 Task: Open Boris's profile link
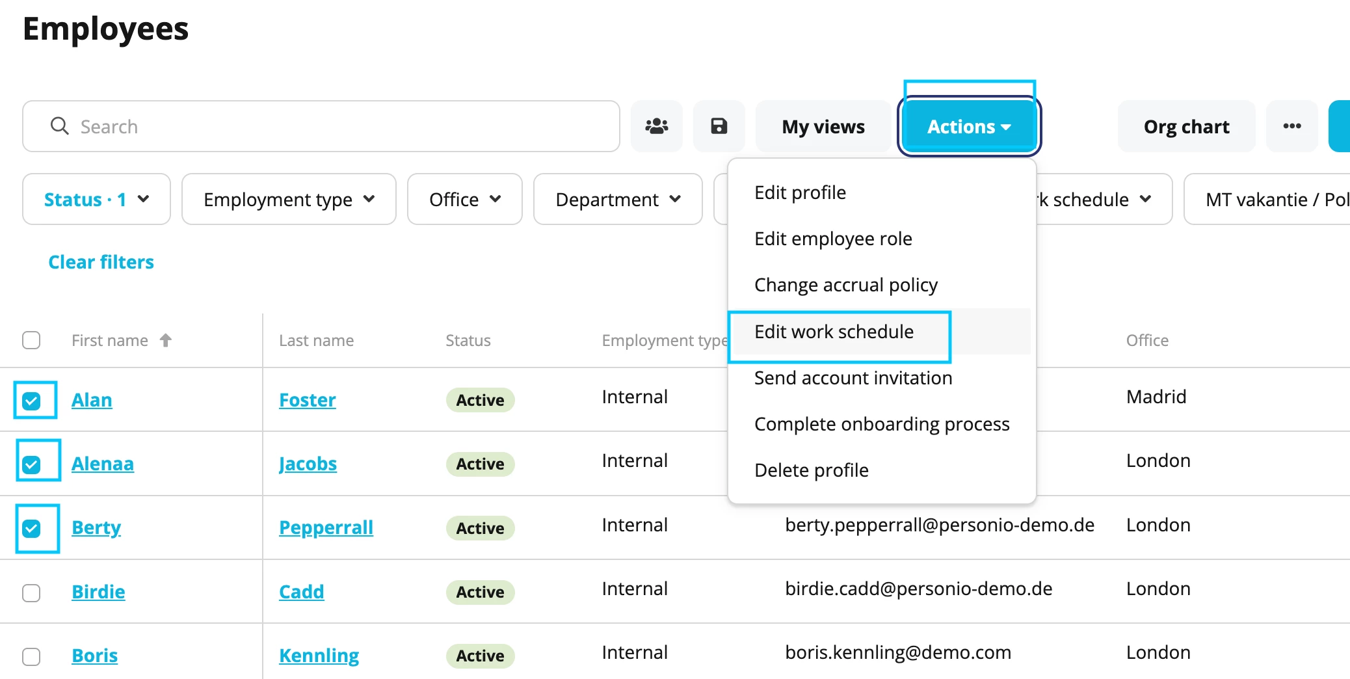(95, 656)
